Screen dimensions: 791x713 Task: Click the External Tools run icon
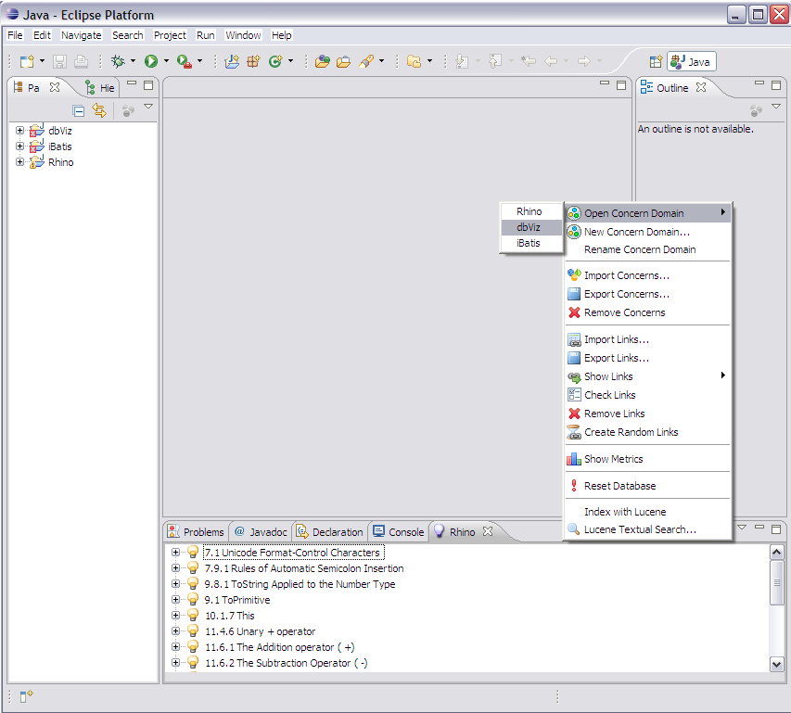point(185,61)
